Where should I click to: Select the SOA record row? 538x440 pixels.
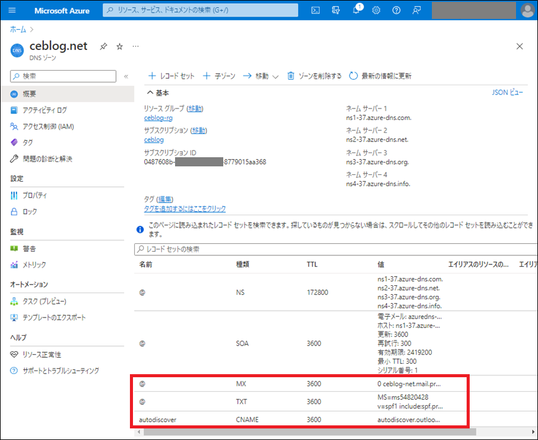335,343
